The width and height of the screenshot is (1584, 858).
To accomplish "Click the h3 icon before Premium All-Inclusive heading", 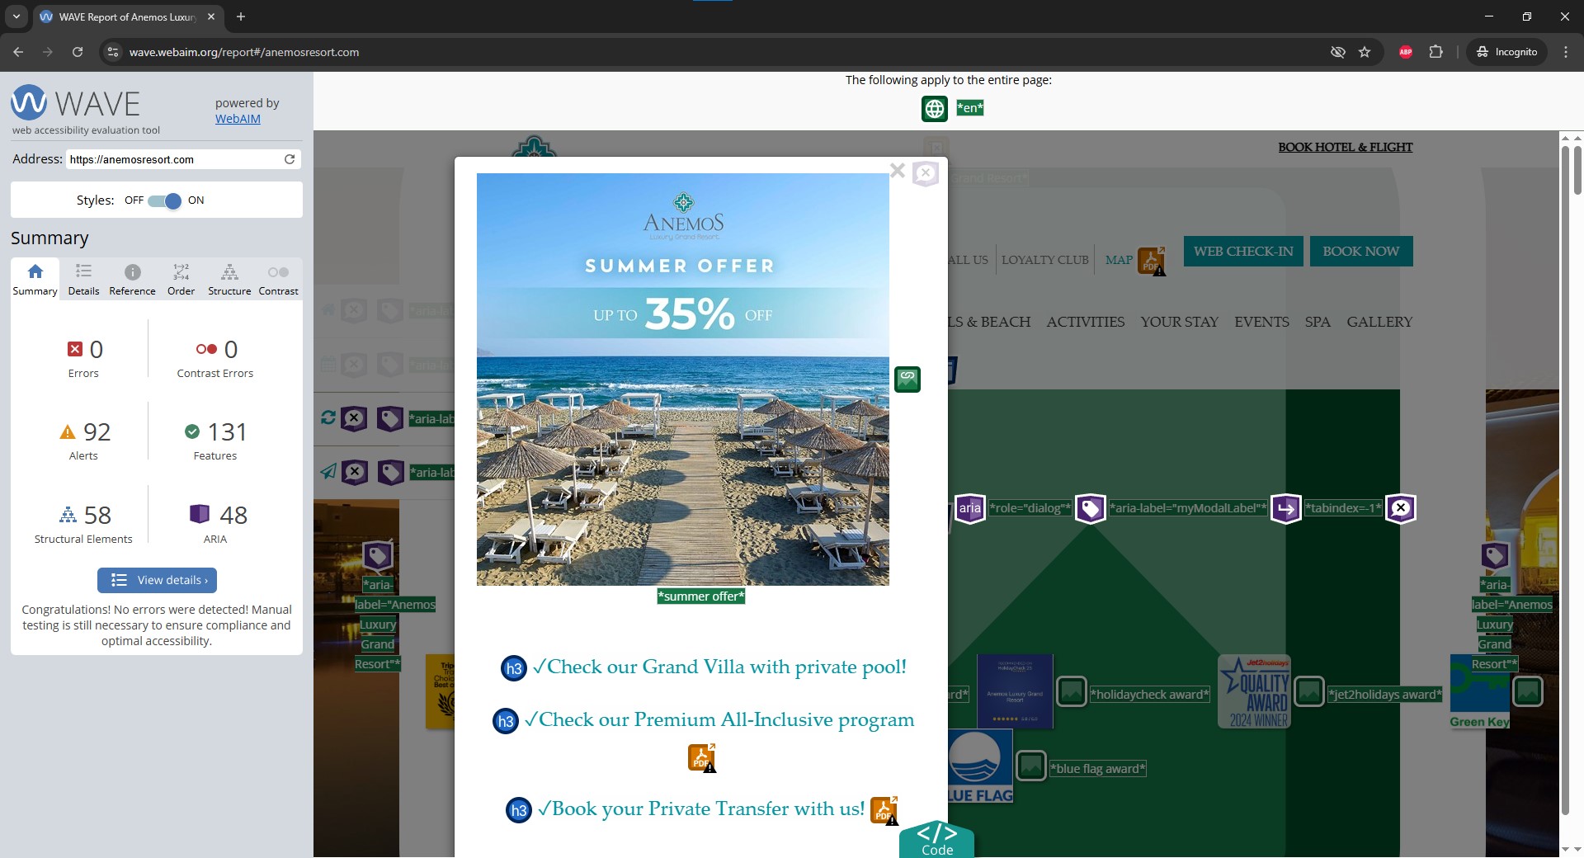I will [506, 720].
